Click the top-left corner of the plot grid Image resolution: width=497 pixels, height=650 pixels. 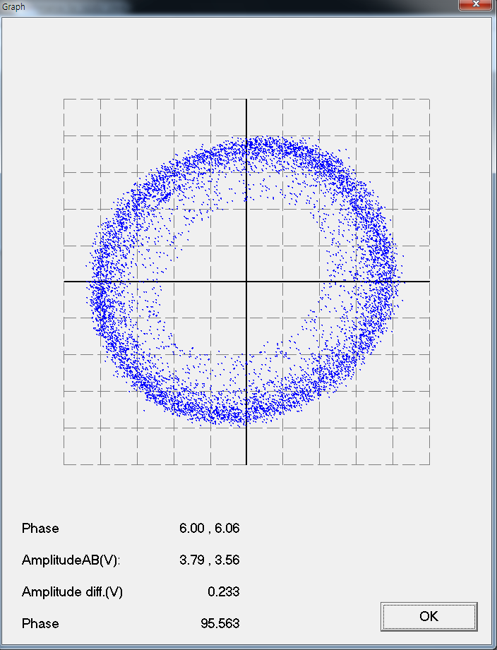tap(64, 100)
